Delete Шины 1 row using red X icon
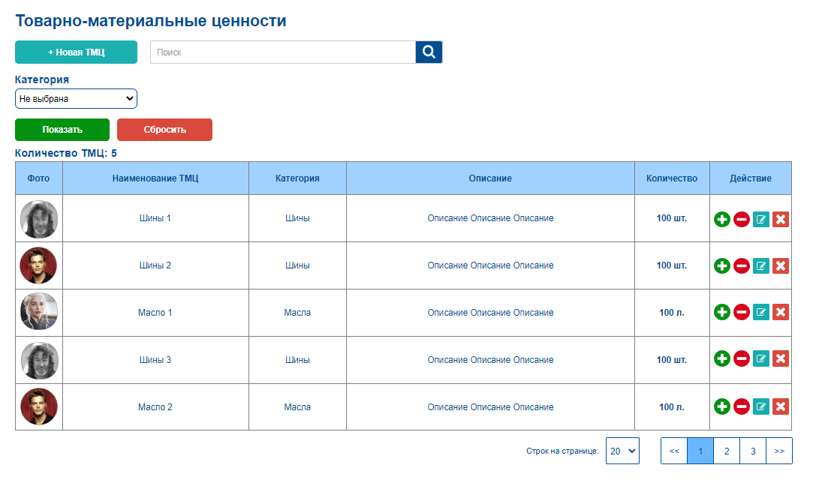 (780, 219)
